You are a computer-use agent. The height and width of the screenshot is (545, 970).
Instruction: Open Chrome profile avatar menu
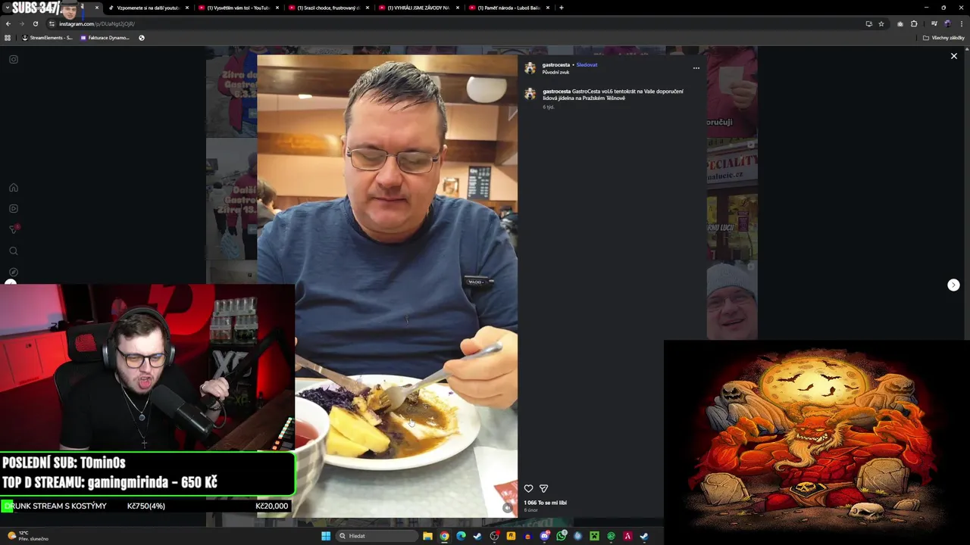tap(947, 23)
